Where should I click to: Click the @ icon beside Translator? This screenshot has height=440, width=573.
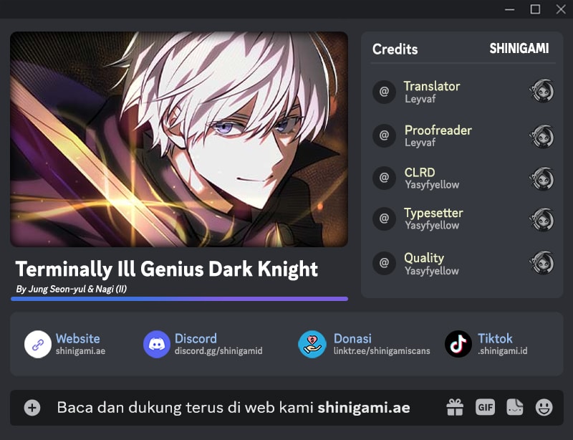tap(384, 92)
